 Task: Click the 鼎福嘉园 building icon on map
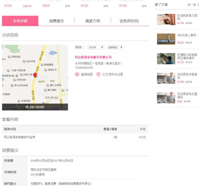point(42,65)
